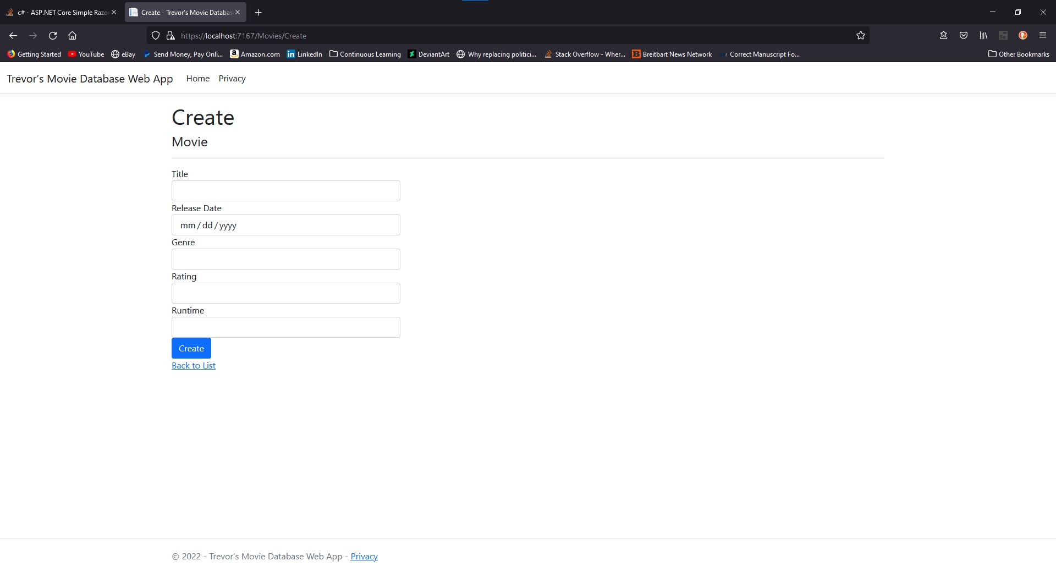Open a new tab with plus button

(258, 12)
